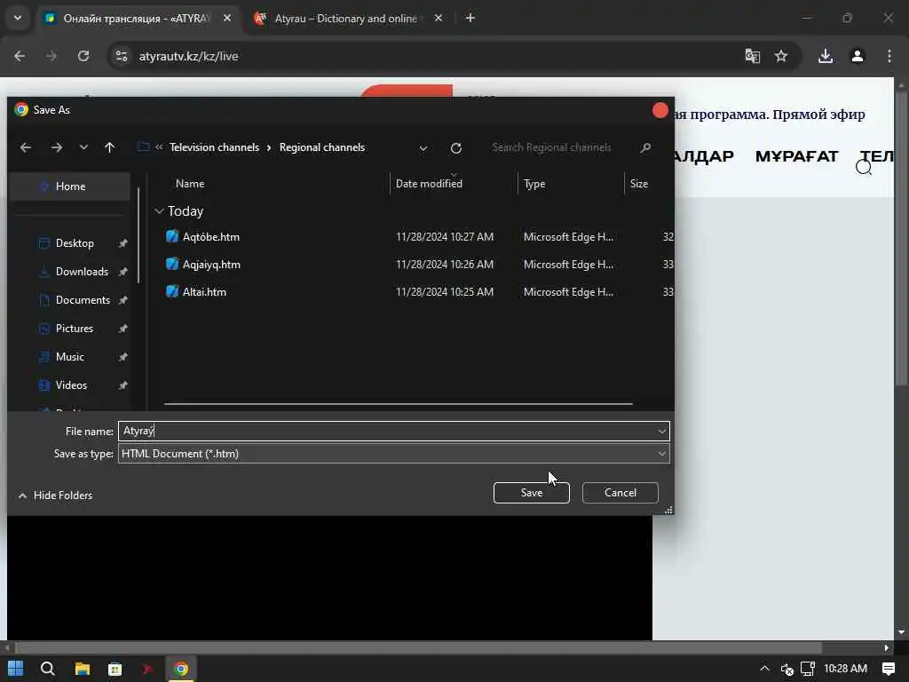This screenshot has height=682, width=909.
Task: Open the Chrome three-dot menu
Action: pyautogui.click(x=889, y=56)
